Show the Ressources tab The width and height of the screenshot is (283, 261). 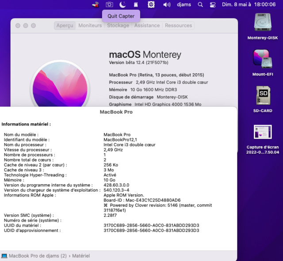[x=178, y=26]
